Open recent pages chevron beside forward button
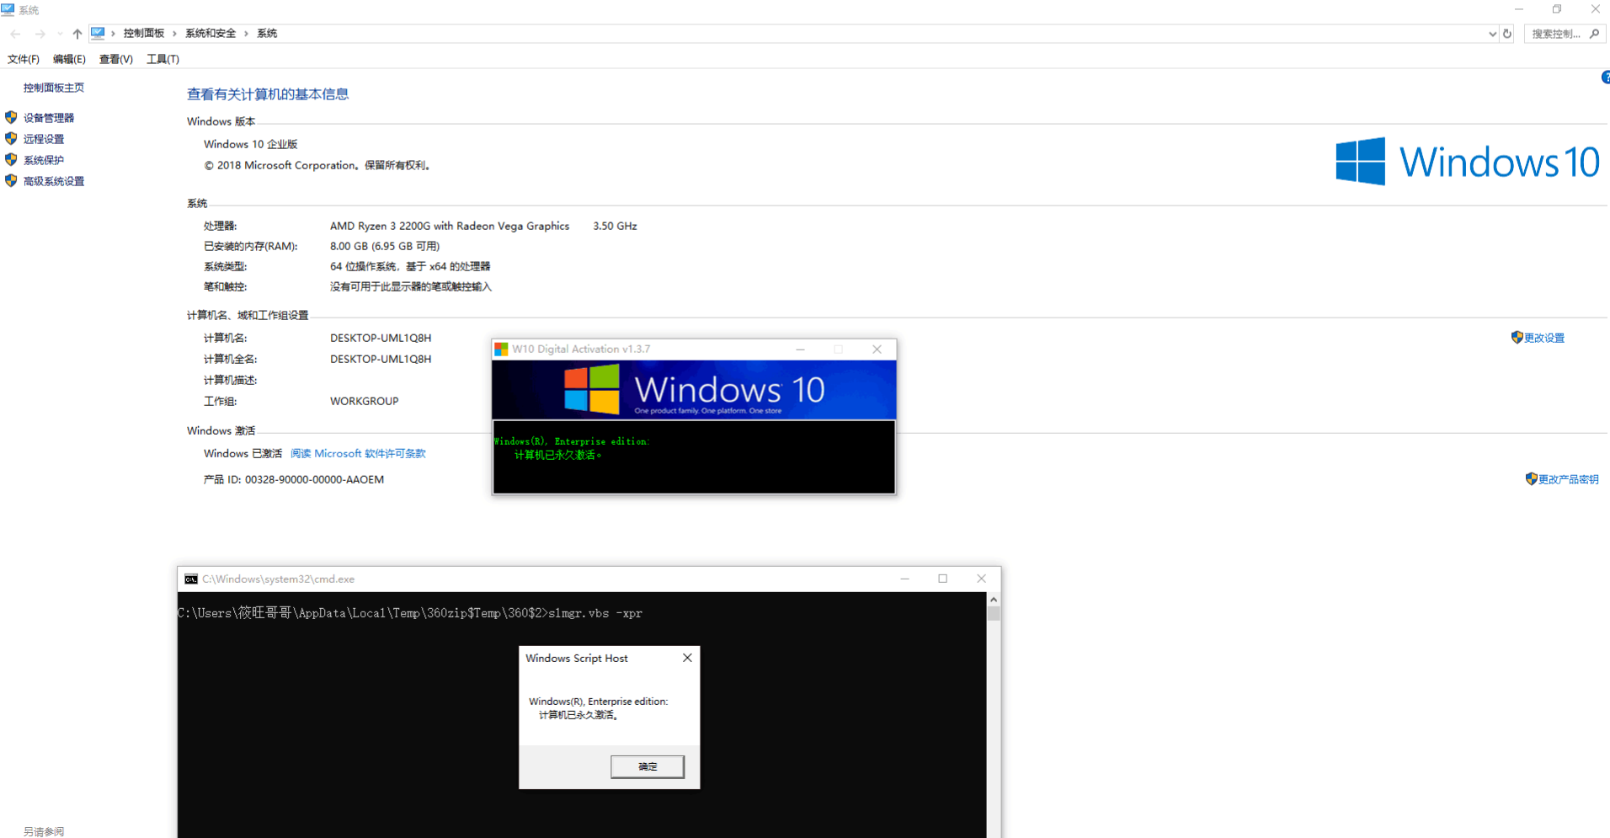1610x838 pixels. point(58,33)
